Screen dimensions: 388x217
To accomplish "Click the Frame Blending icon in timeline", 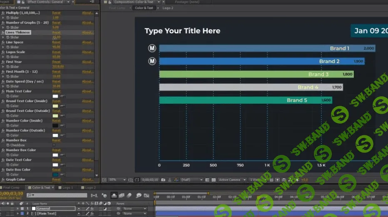I will point(122,195).
